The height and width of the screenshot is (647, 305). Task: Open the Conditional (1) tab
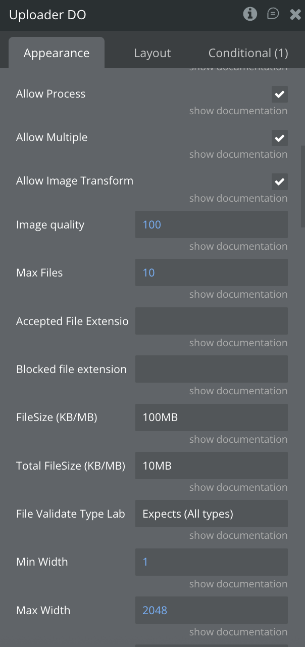(x=248, y=53)
